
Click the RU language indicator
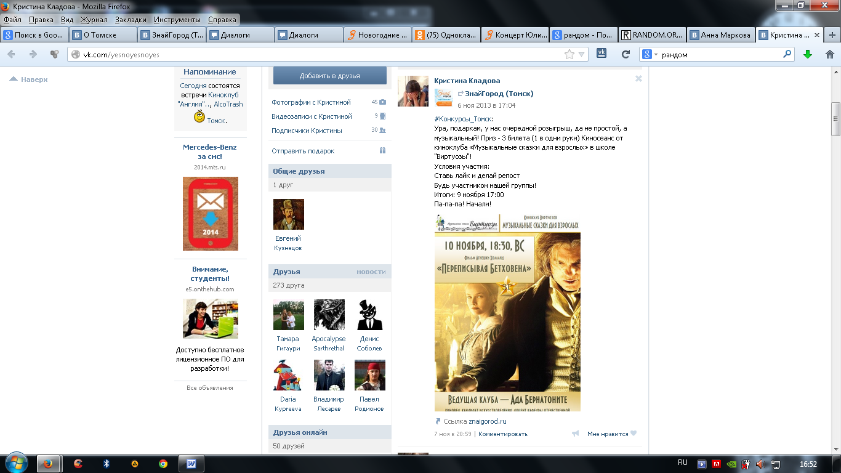[682, 463]
